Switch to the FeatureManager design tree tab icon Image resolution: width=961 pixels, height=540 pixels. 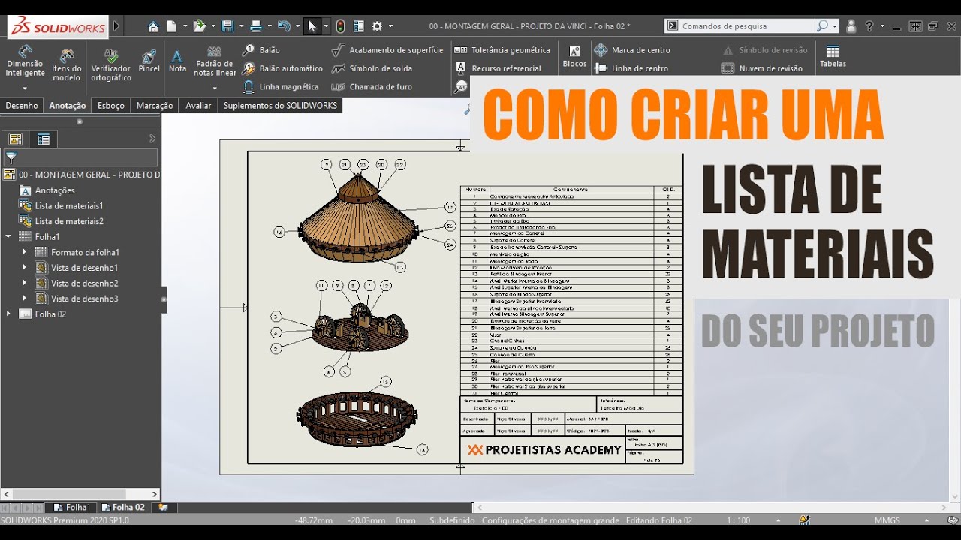(15, 139)
